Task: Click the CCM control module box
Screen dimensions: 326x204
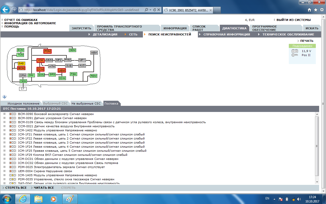Action: click(40, 69)
